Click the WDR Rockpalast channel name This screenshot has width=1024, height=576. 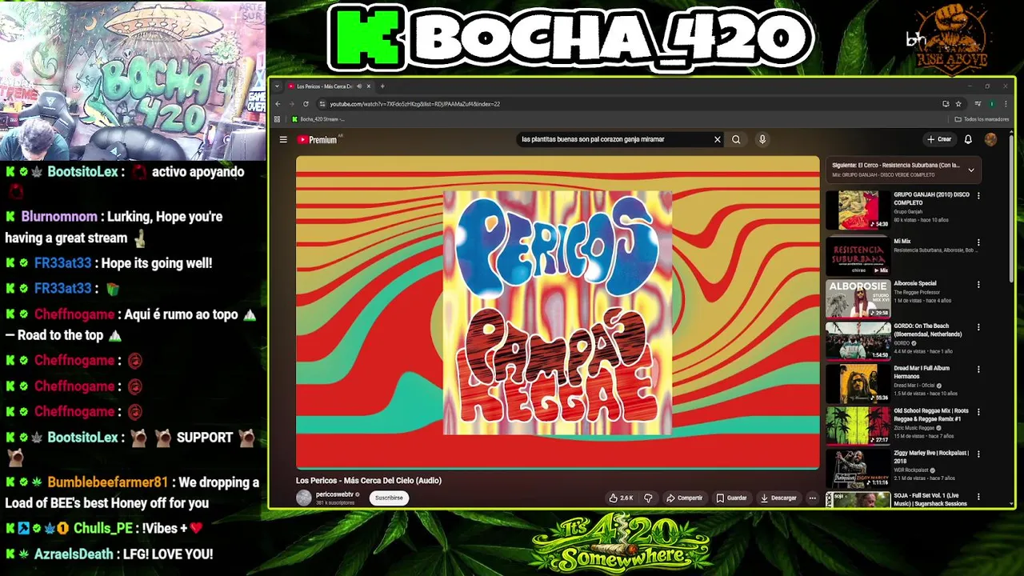coord(911,470)
